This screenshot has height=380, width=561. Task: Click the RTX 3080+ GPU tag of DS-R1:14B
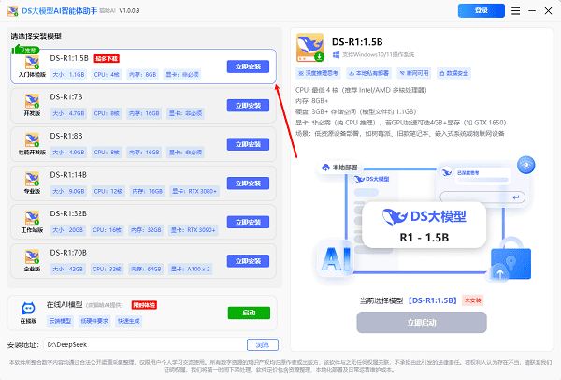194,191
